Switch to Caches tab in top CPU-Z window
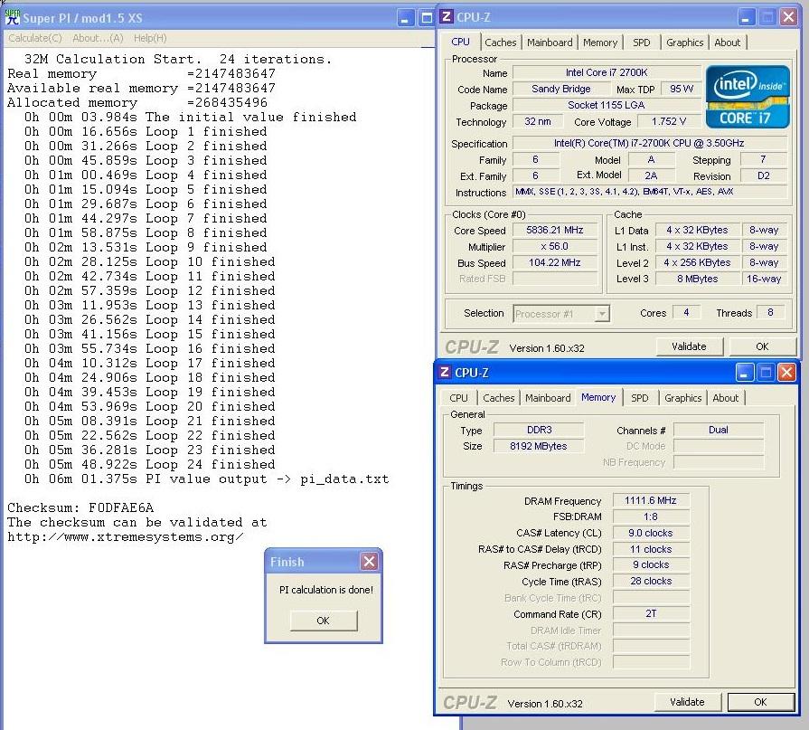The image size is (809, 730). coord(501,43)
